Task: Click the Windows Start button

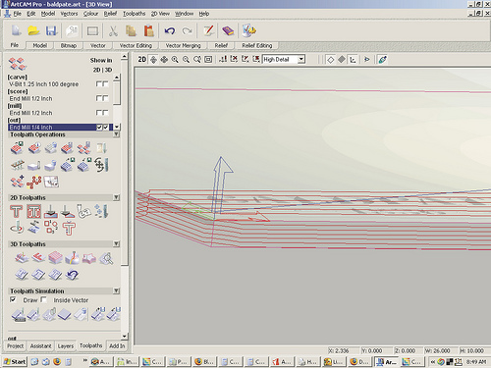Action: 15,361
